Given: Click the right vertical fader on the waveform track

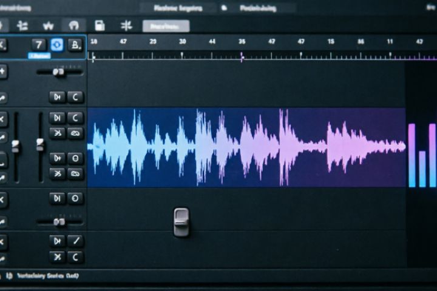Looking at the screenshot, I should [41, 144].
